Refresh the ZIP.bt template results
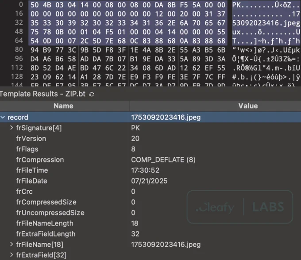The image size is (301, 260). tap(92, 94)
